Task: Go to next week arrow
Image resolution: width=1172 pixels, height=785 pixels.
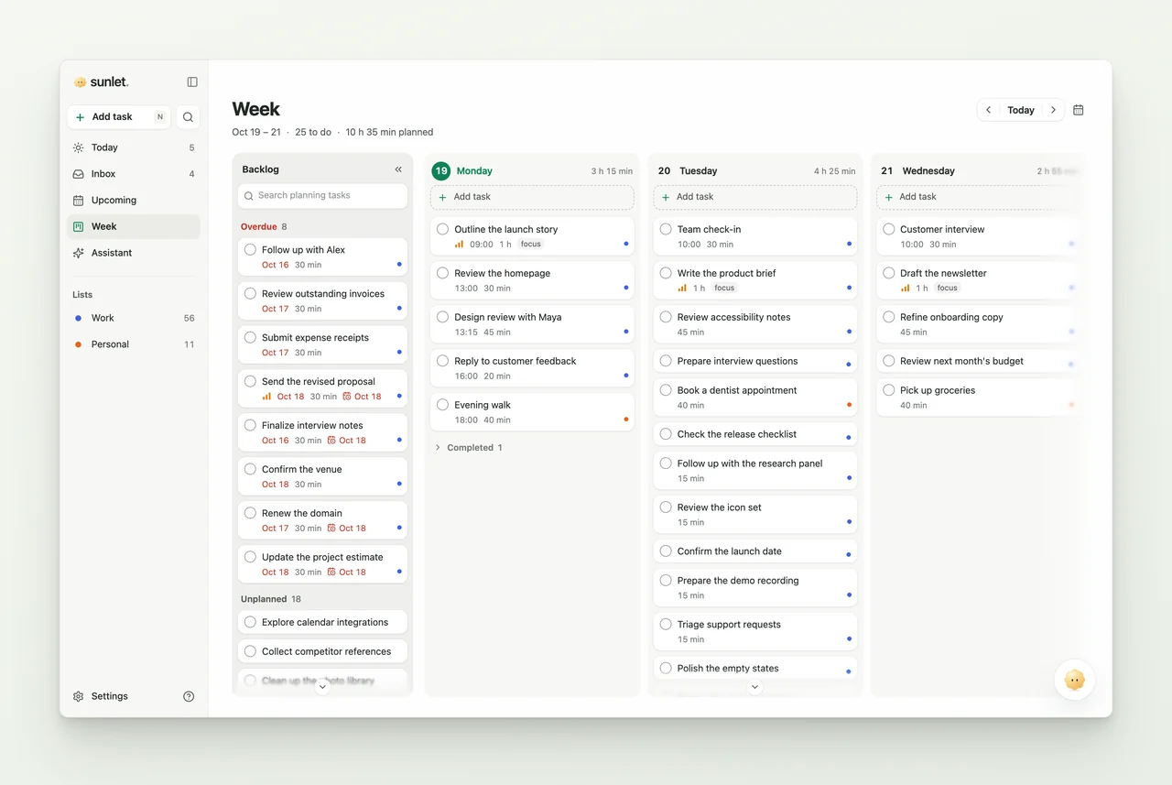Action: (x=1053, y=110)
